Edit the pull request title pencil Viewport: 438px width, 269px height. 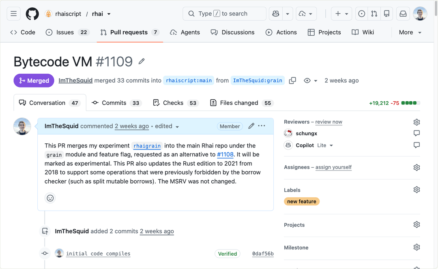(x=142, y=62)
